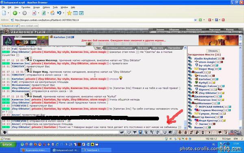
Task: Click the flame banner image
Action: click(218, 40)
